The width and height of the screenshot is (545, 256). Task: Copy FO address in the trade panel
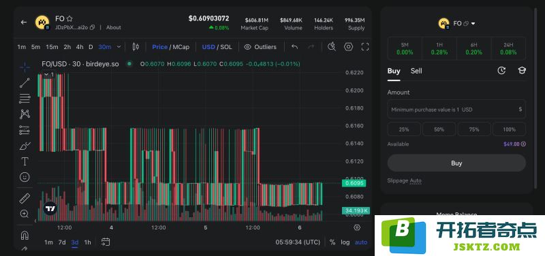pyautogui.click(x=466, y=24)
